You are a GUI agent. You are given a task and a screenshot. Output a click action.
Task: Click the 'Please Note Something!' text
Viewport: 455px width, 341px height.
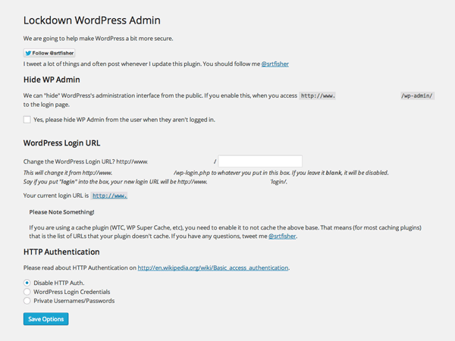click(61, 212)
